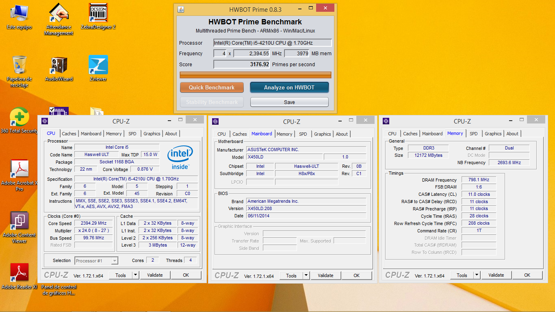Click FSB:DRAM ratio value 1:6
Screen dimensions: 555x312
tap(479, 187)
